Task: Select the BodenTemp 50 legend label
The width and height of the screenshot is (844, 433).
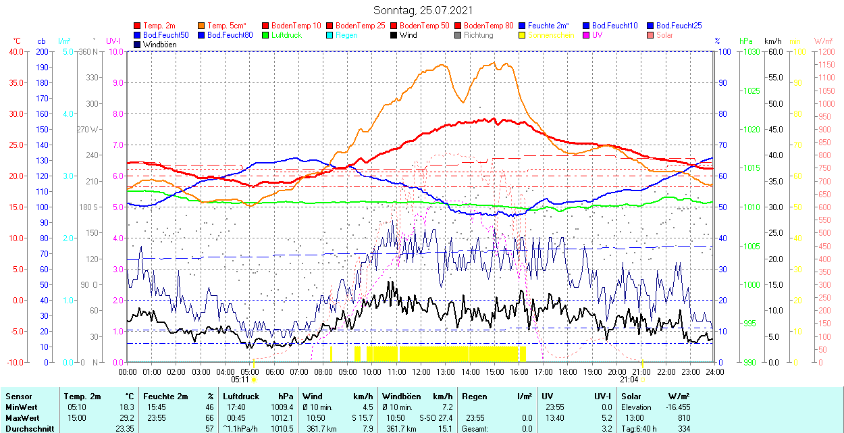Action: tap(425, 26)
